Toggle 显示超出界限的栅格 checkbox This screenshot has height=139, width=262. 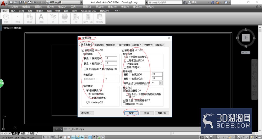[x=124, y=100]
